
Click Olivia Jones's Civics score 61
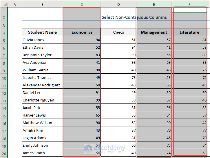click(118, 40)
